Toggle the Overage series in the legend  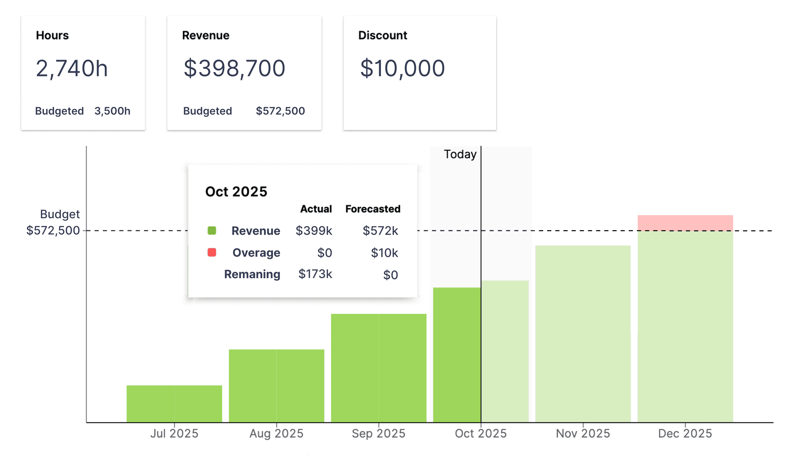(256, 253)
